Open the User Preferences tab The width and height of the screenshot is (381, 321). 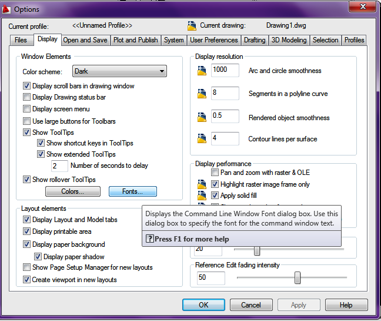click(214, 40)
